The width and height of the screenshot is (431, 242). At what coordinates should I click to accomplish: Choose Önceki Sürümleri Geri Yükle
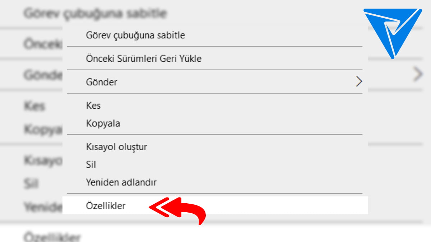pos(144,58)
